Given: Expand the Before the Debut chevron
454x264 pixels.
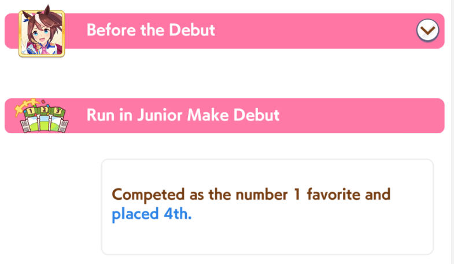Looking at the screenshot, I should 427,30.
